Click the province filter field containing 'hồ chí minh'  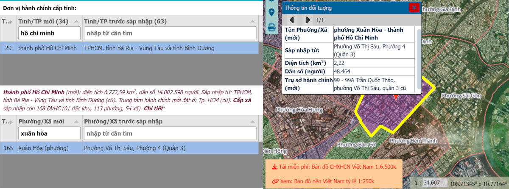(49, 33)
